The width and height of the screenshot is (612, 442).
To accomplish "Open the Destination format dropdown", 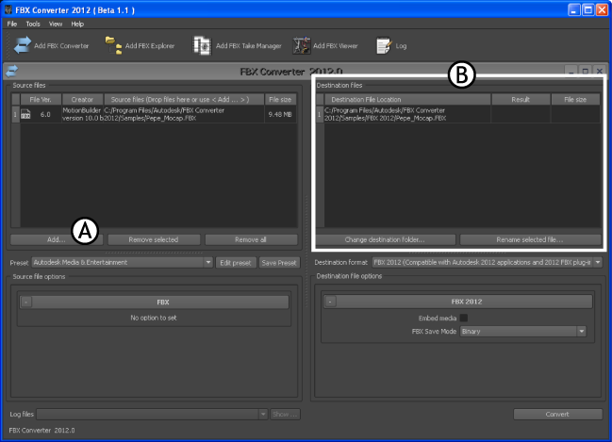I will (487, 263).
